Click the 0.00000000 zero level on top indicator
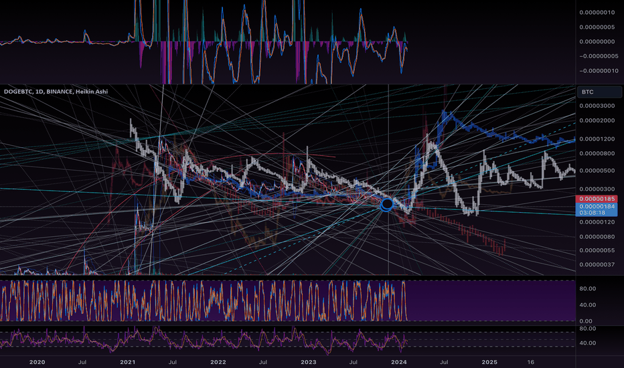The image size is (624, 368). [597, 41]
